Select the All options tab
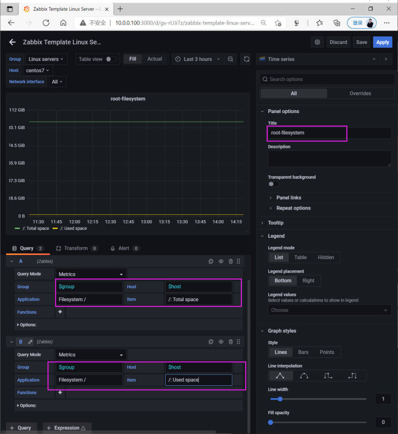 pyautogui.click(x=294, y=93)
